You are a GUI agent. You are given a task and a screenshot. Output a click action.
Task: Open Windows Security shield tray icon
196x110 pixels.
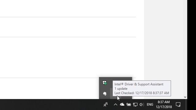tap(104, 82)
